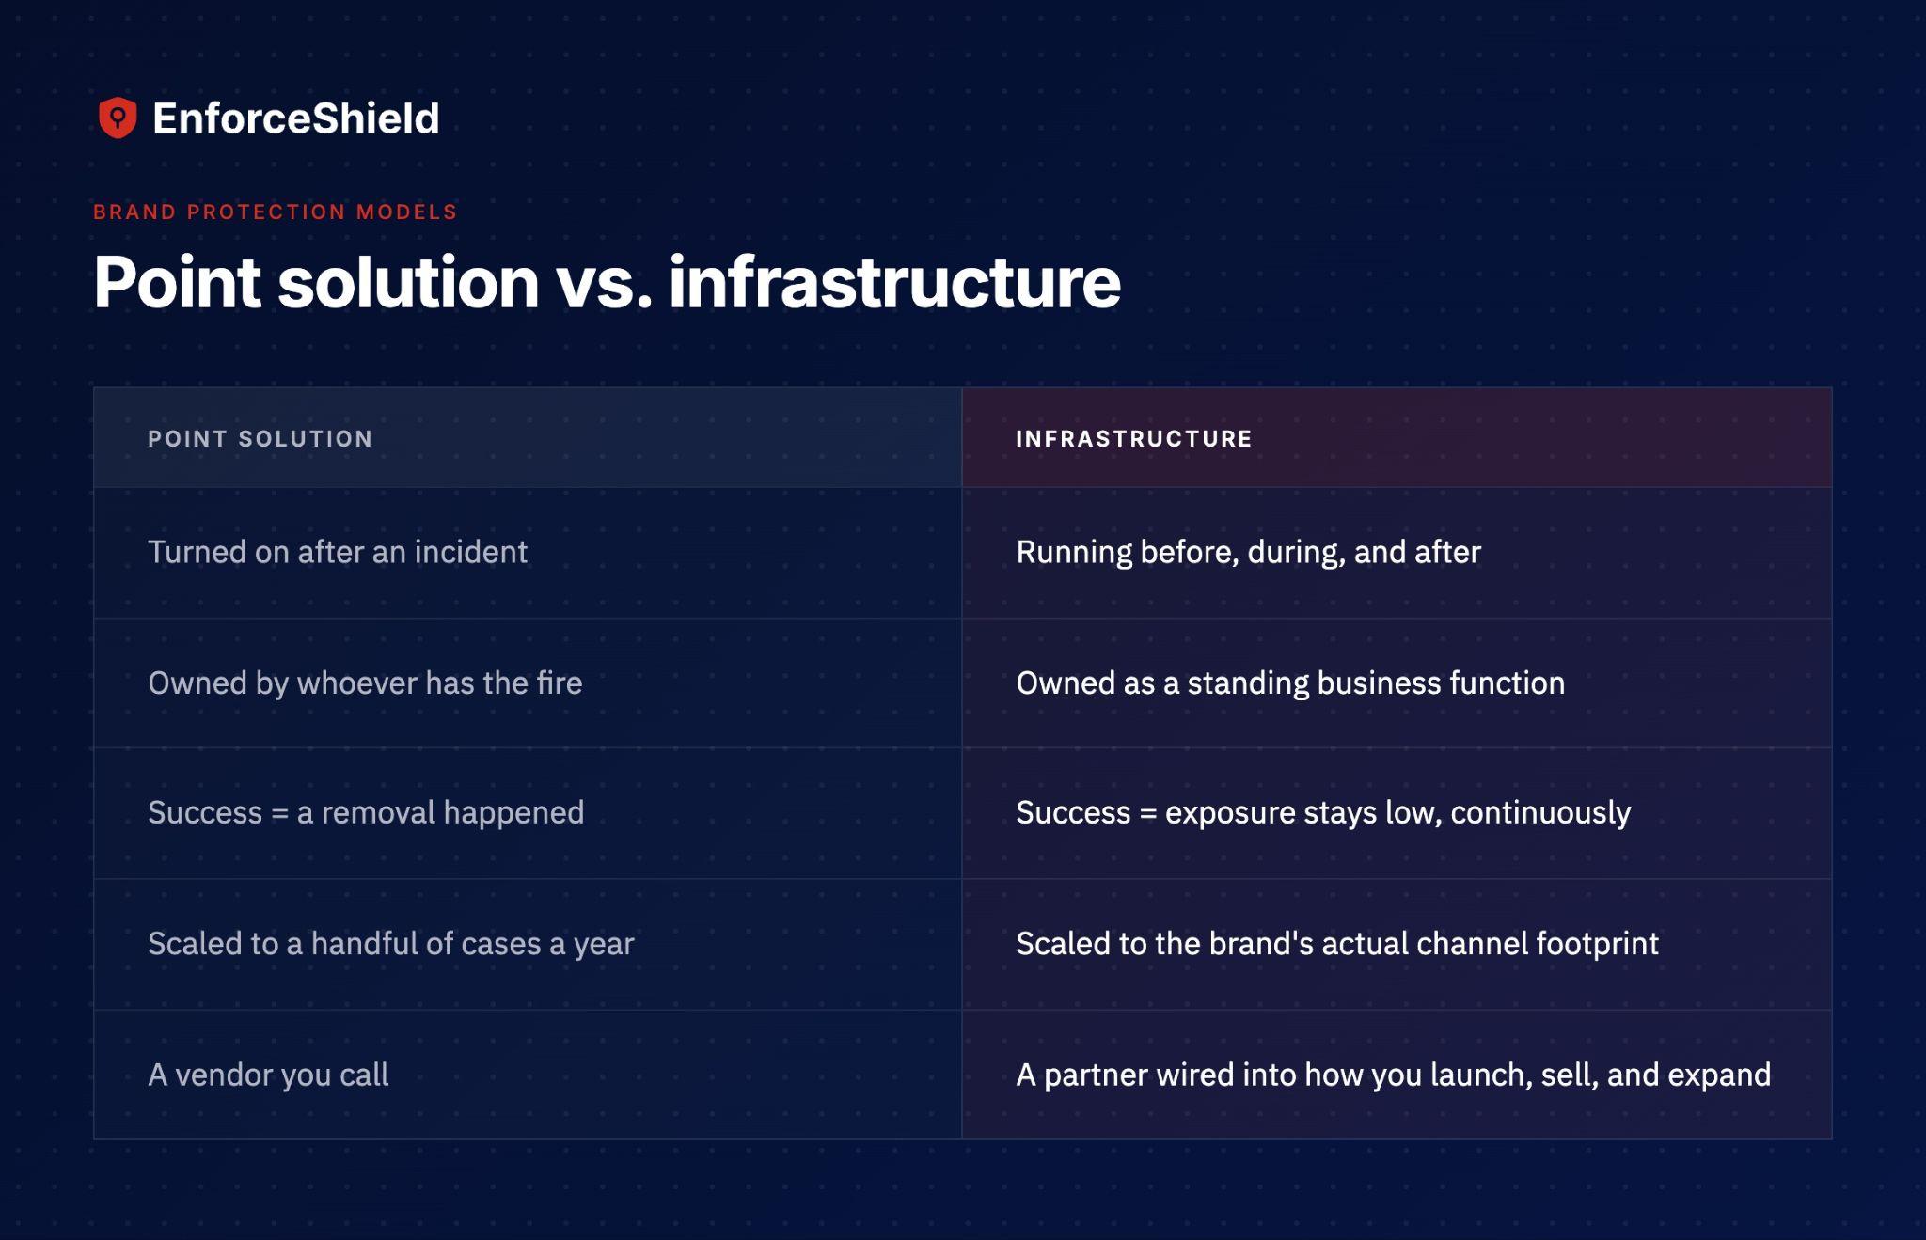Click the word infrastructure in the main title
The width and height of the screenshot is (1926, 1240).
pos(894,281)
